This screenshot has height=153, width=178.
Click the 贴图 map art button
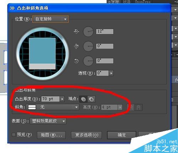tap(51, 135)
